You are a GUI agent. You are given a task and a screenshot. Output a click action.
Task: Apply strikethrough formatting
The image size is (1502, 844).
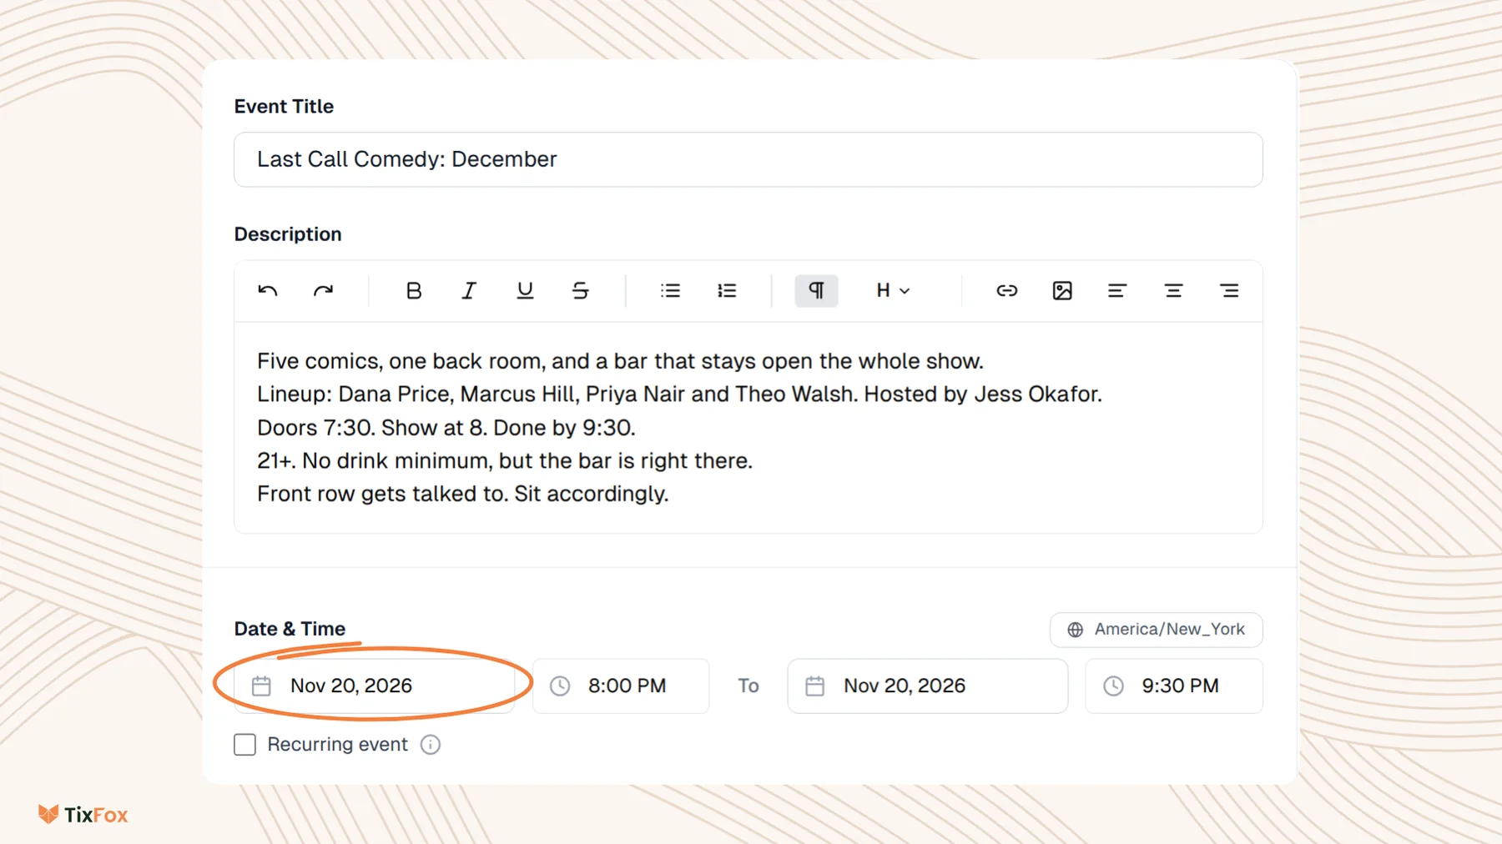[x=581, y=291]
